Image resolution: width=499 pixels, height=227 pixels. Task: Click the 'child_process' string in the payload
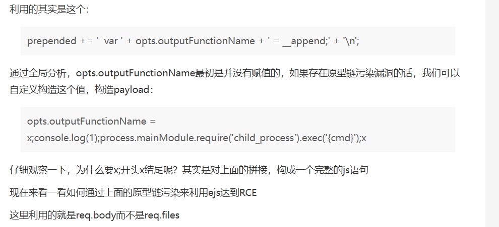point(264,138)
